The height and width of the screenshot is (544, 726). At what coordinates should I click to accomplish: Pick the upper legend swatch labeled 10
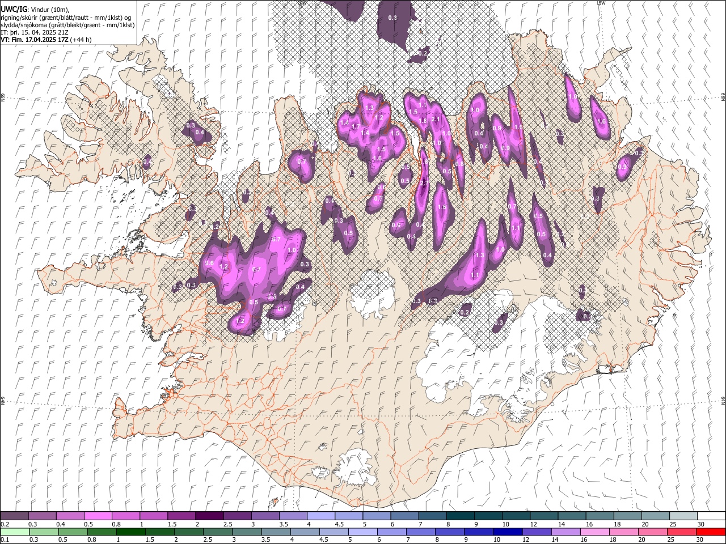[516, 516]
